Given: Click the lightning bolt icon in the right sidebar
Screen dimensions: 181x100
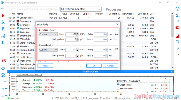Looking at the screenshot, I should (178, 48).
